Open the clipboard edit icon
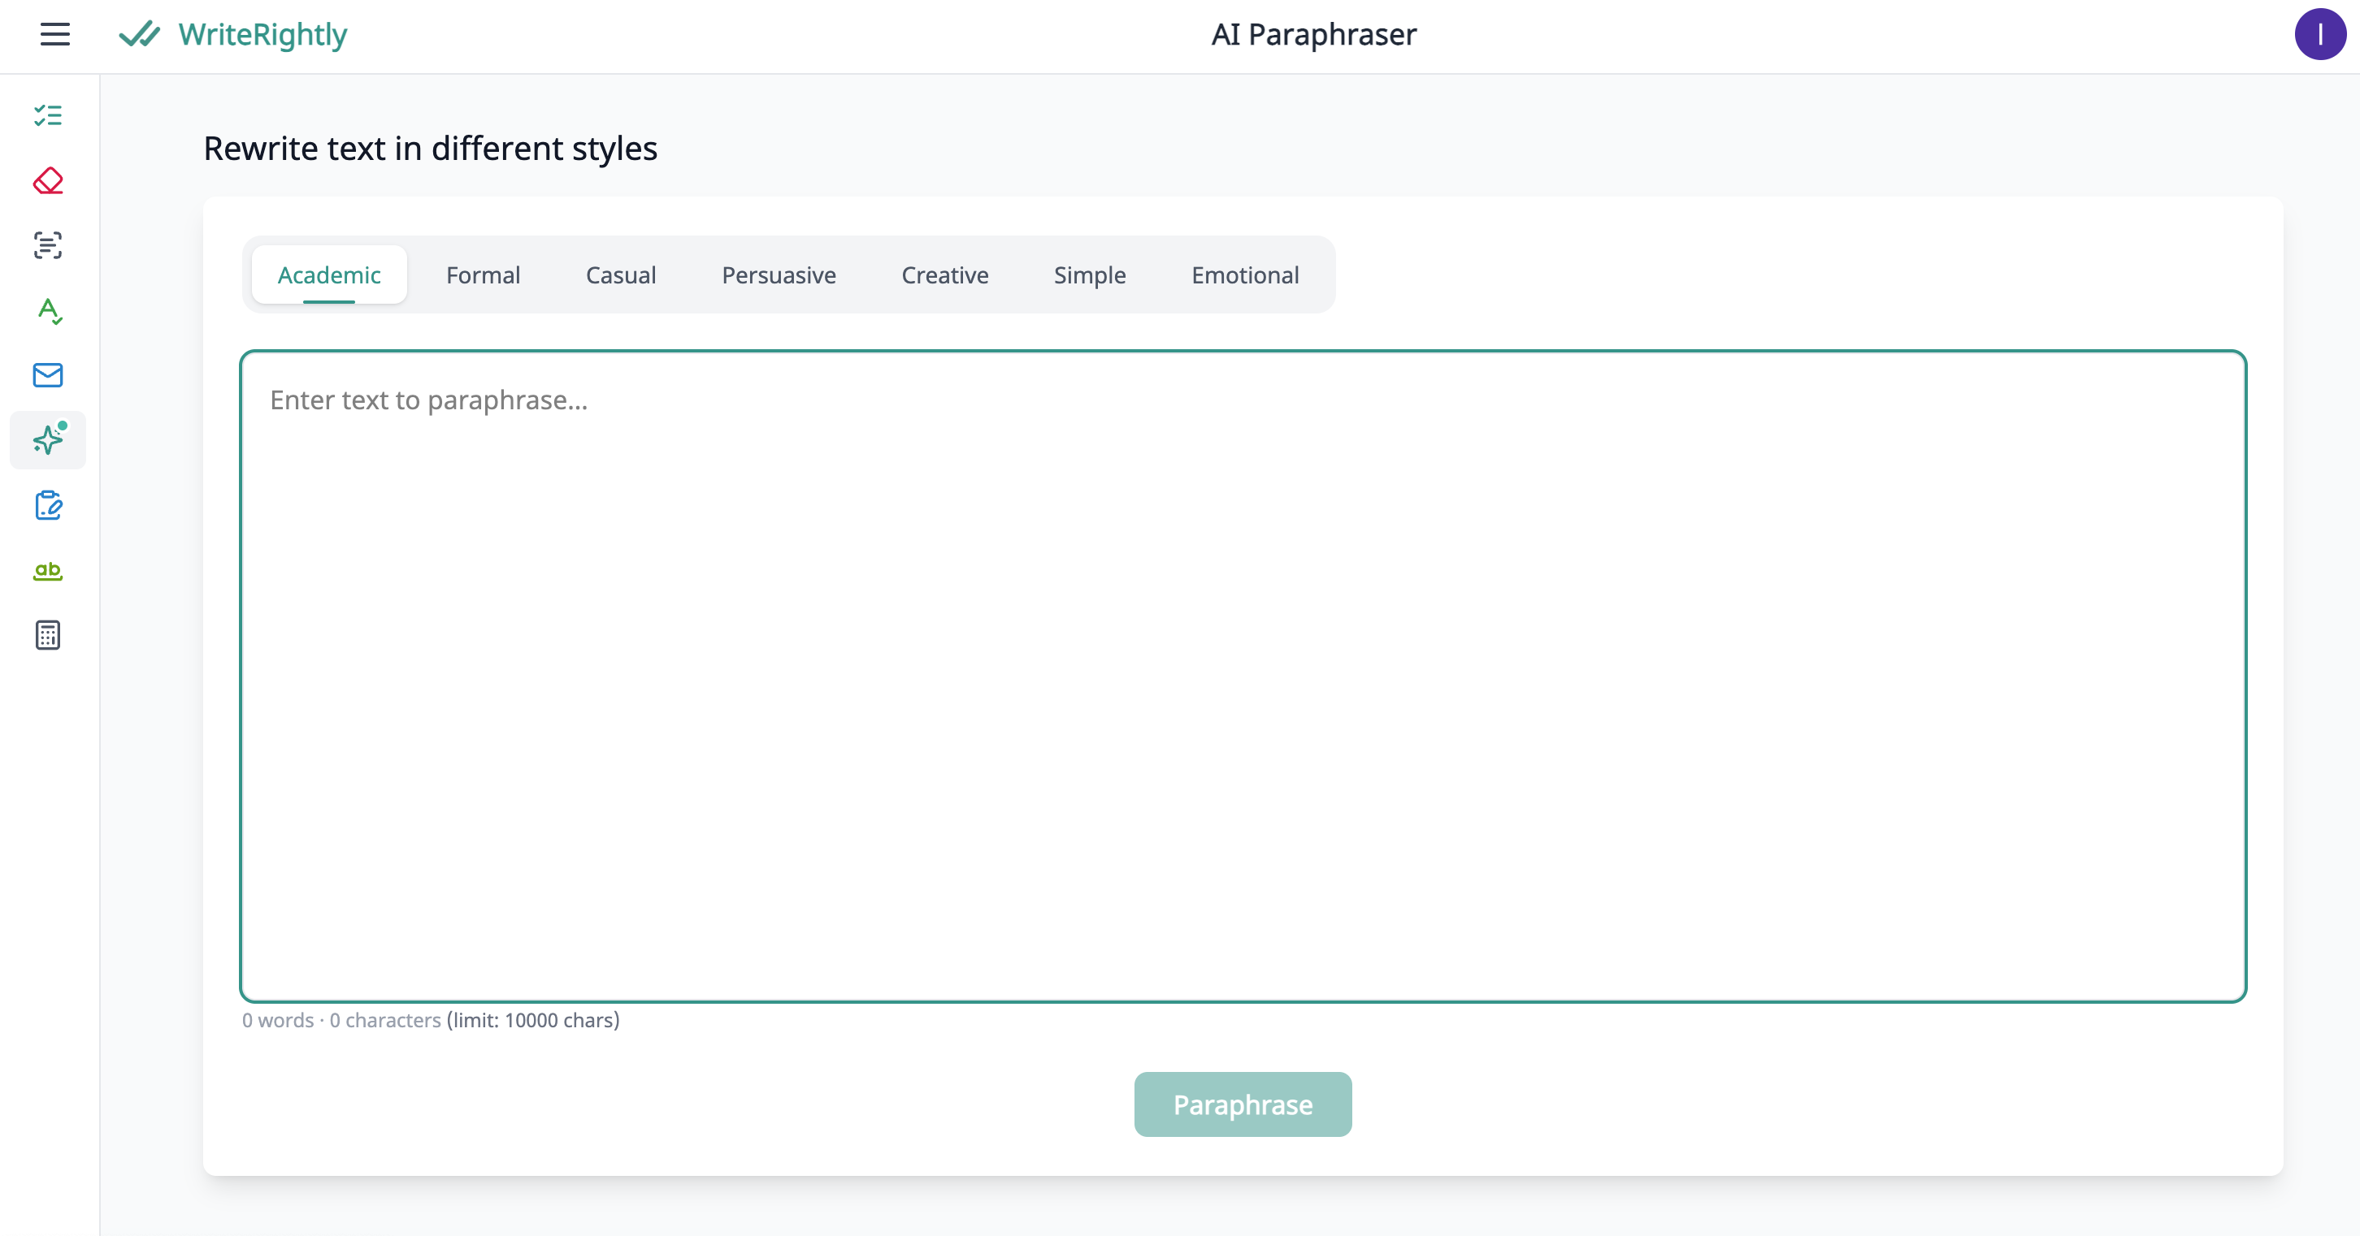2360x1236 pixels. (x=48, y=505)
